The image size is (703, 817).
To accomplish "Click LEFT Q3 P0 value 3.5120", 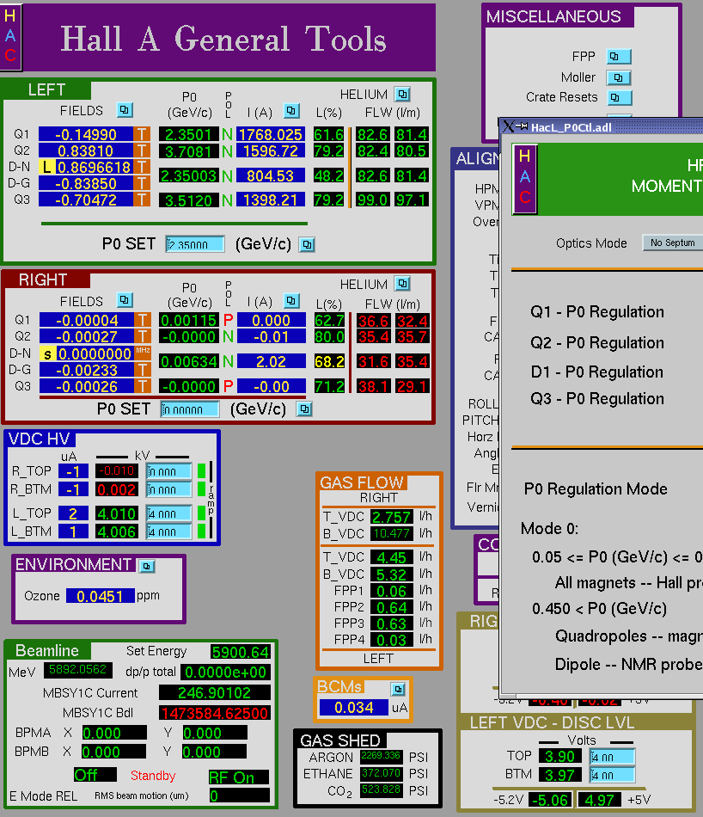I will (x=188, y=200).
